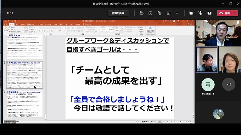Select the highlighted man's video tile
The width and height of the screenshot is (241, 135).
coord(207,59)
